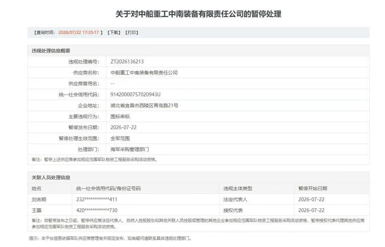Screen dimensions: 385x247
Task: Click the 违规主体类型 column header
Action: pos(238,188)
